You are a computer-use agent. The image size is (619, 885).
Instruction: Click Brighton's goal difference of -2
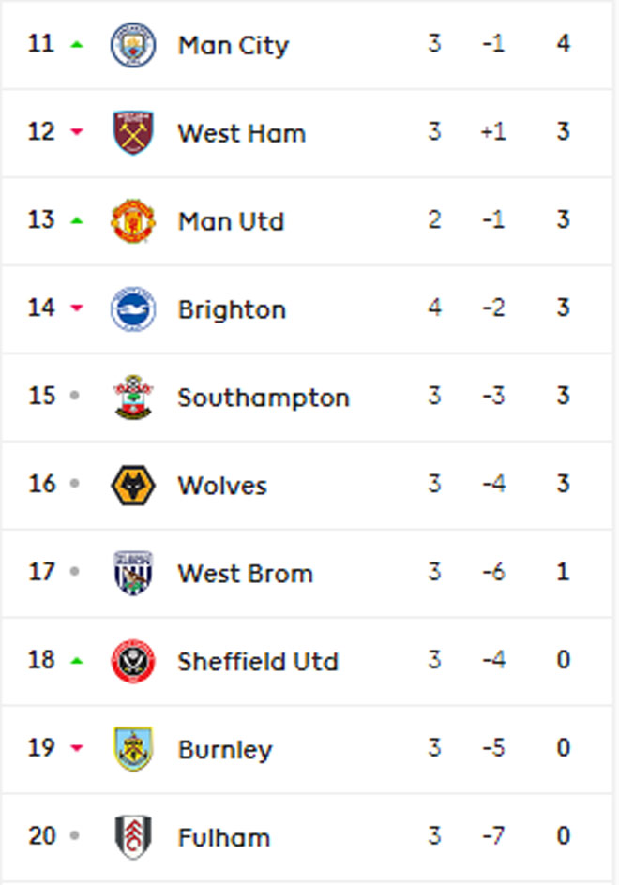pos(492,308)
